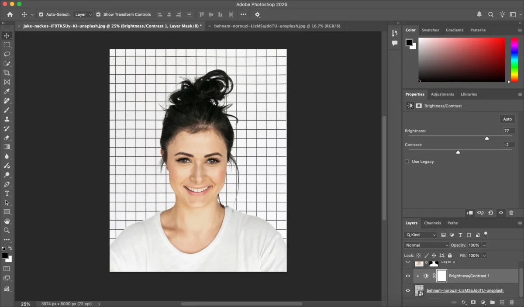Hide the Brightness/Contrast 1 layer
The width and height of the screenshot is (524, 307).
(x=408, y=276)
